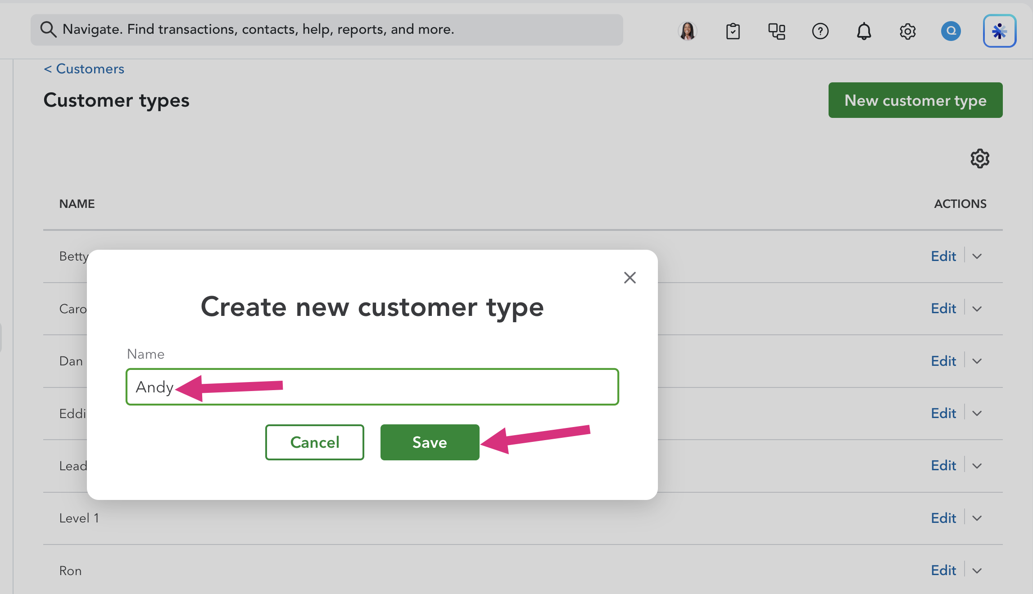
Task: Expand actions dropdown for Level 1 row
Action: pos(977,518)
